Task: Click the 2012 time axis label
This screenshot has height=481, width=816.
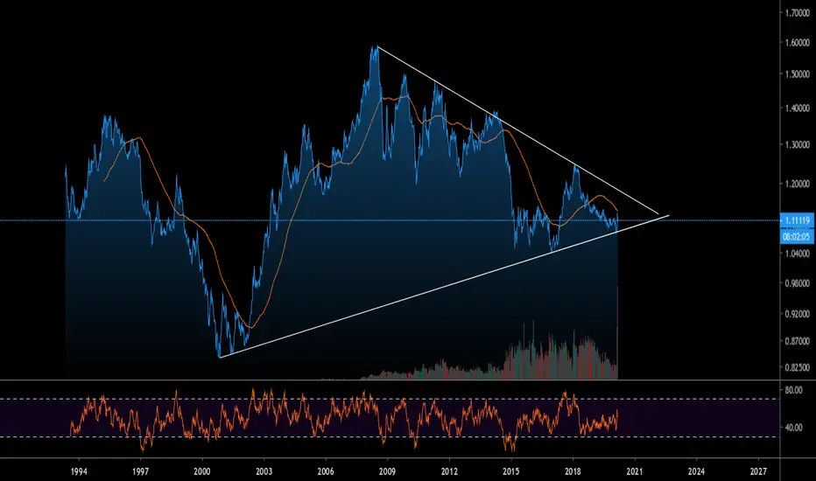Action: point(449,471)
